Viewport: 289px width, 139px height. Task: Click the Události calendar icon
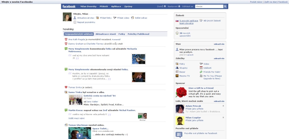point(201,68)
